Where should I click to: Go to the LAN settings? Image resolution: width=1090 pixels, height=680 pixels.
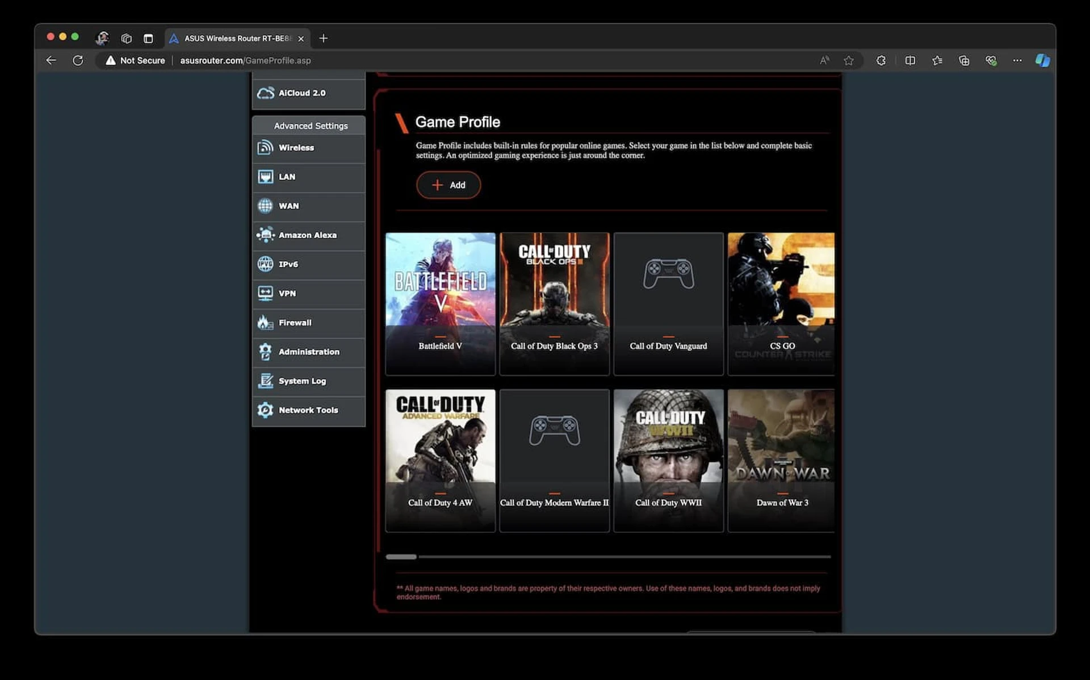click(308, 177)
